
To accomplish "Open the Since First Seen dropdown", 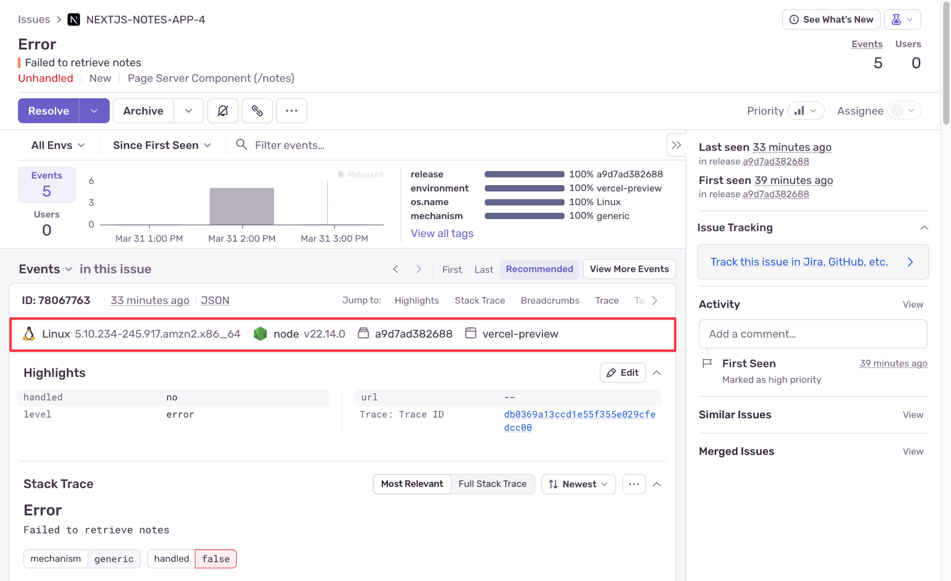I will 162,145.
